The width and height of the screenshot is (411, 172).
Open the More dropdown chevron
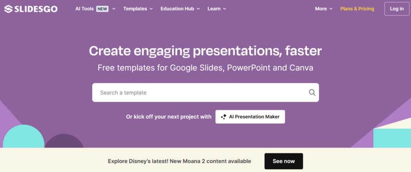coord(331,9)
